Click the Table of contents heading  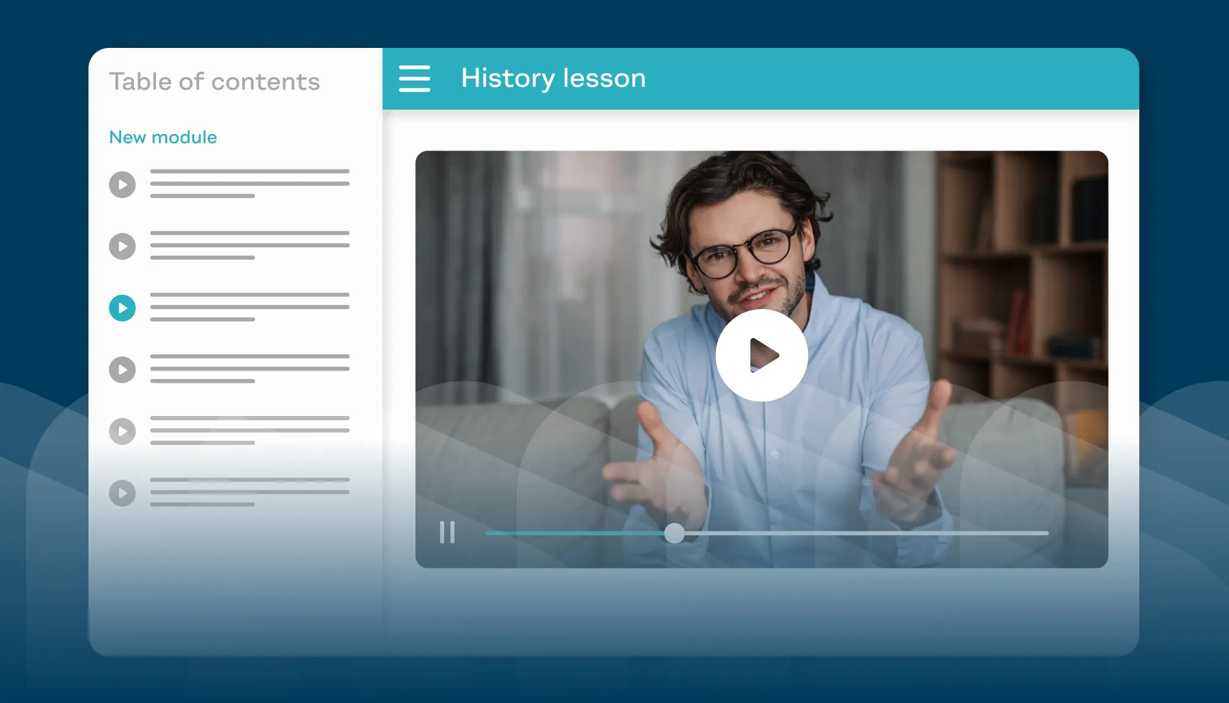(x=214, y=81)
